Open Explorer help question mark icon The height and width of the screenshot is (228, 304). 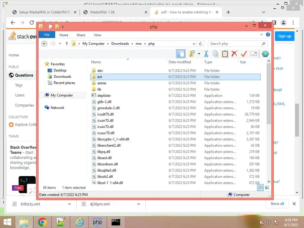[268, 34]
